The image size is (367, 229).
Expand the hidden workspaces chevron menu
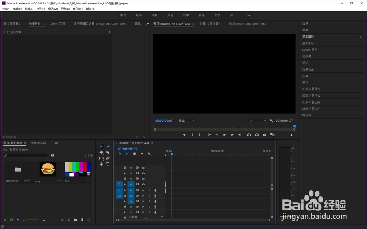248,15
